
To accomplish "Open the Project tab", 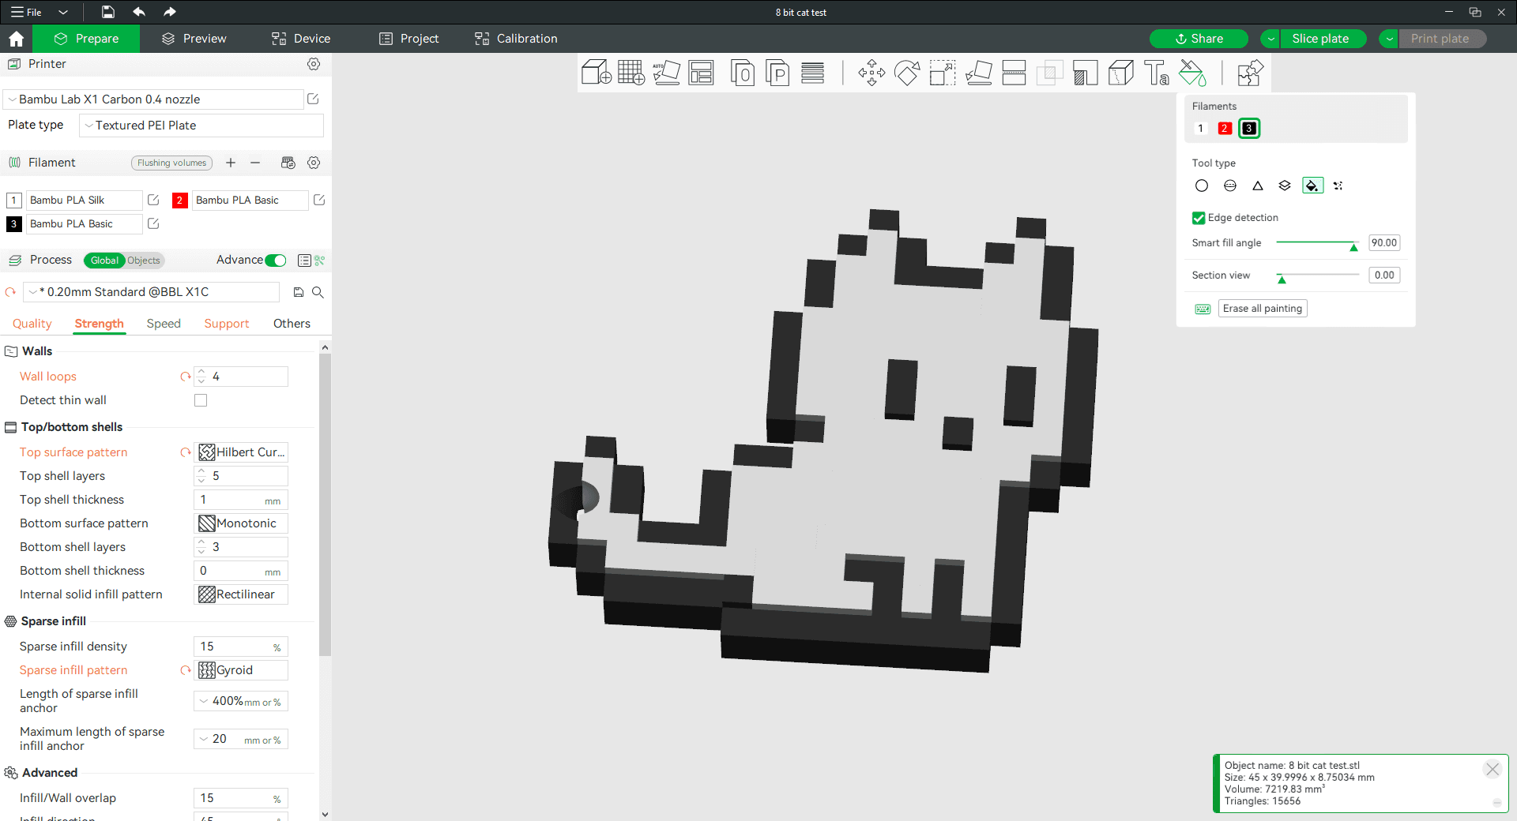I will (x=408, y=39).
